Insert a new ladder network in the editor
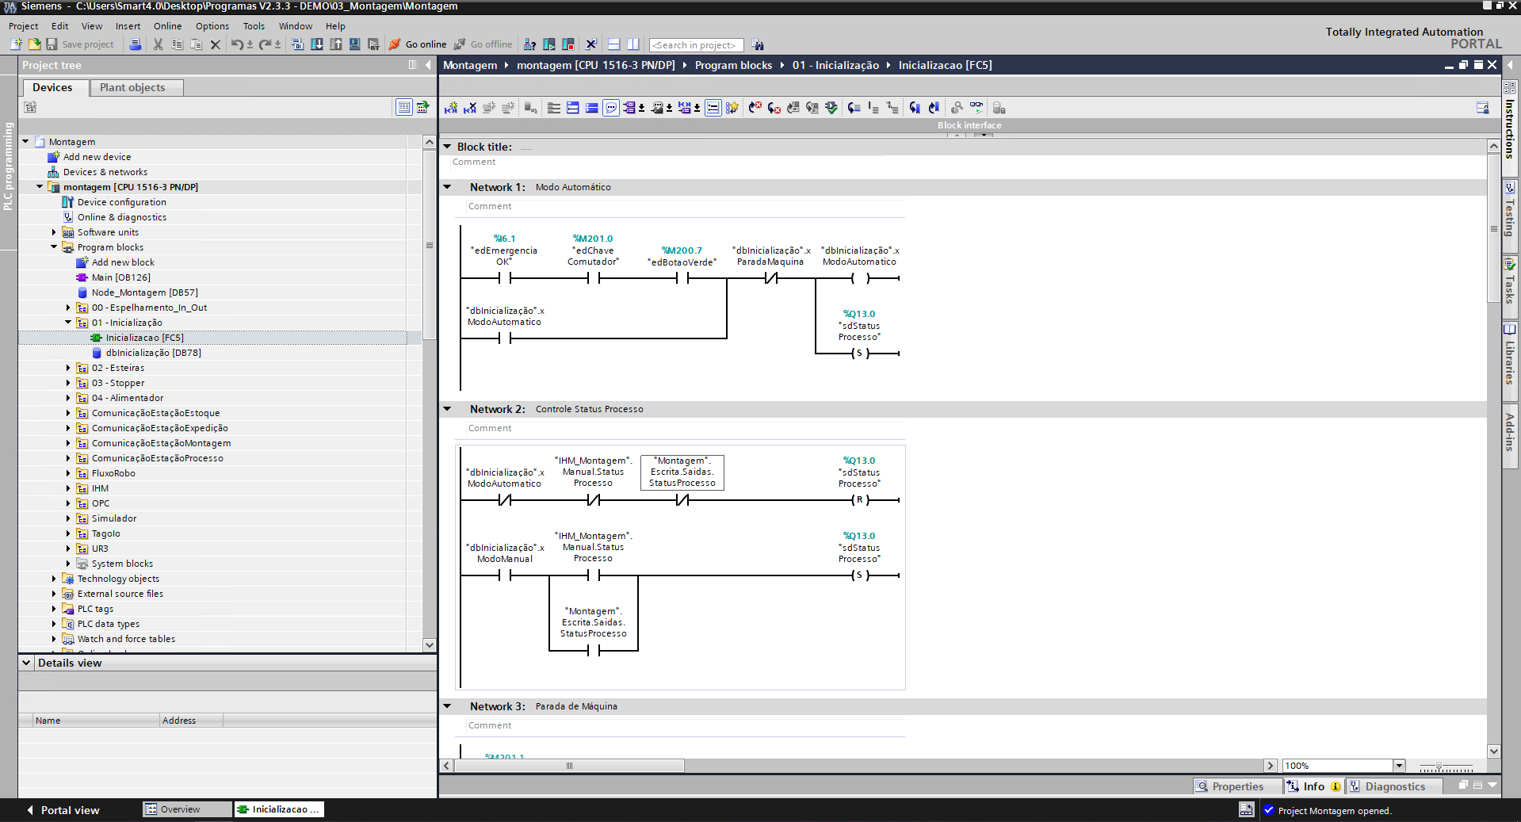Screen dimensions: 1521x822 click(x=450, y=107)
